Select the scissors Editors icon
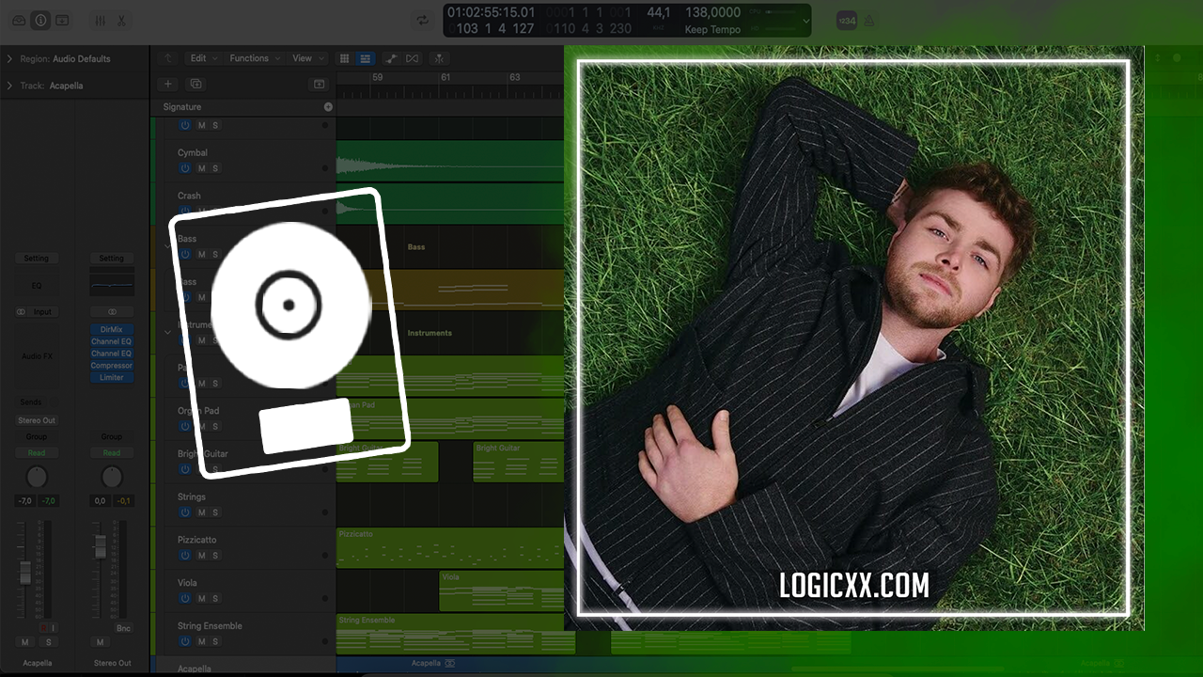 coord(121,21)
